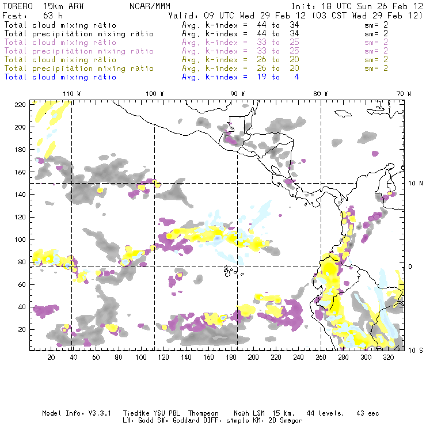Click the "10 N" latitude label

click(x=416, y=184)
